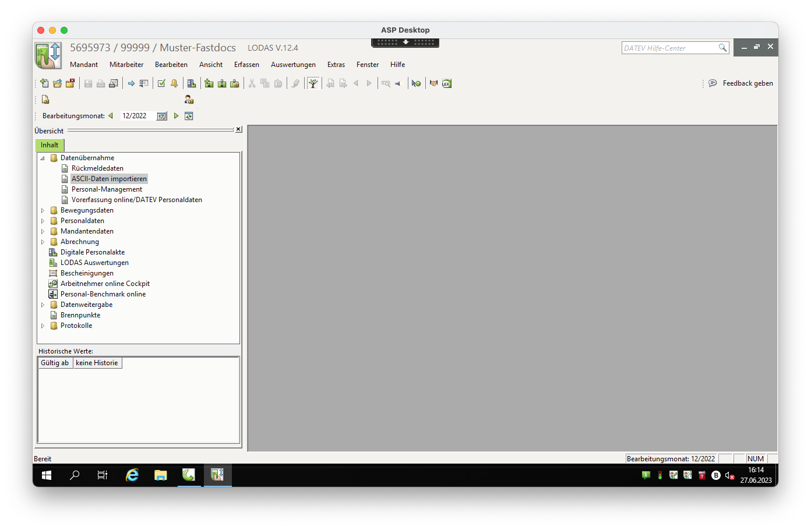The image size is (811, 530).
Task: Click the blue right-arrow toolbar icon
Action: point(131,83)
